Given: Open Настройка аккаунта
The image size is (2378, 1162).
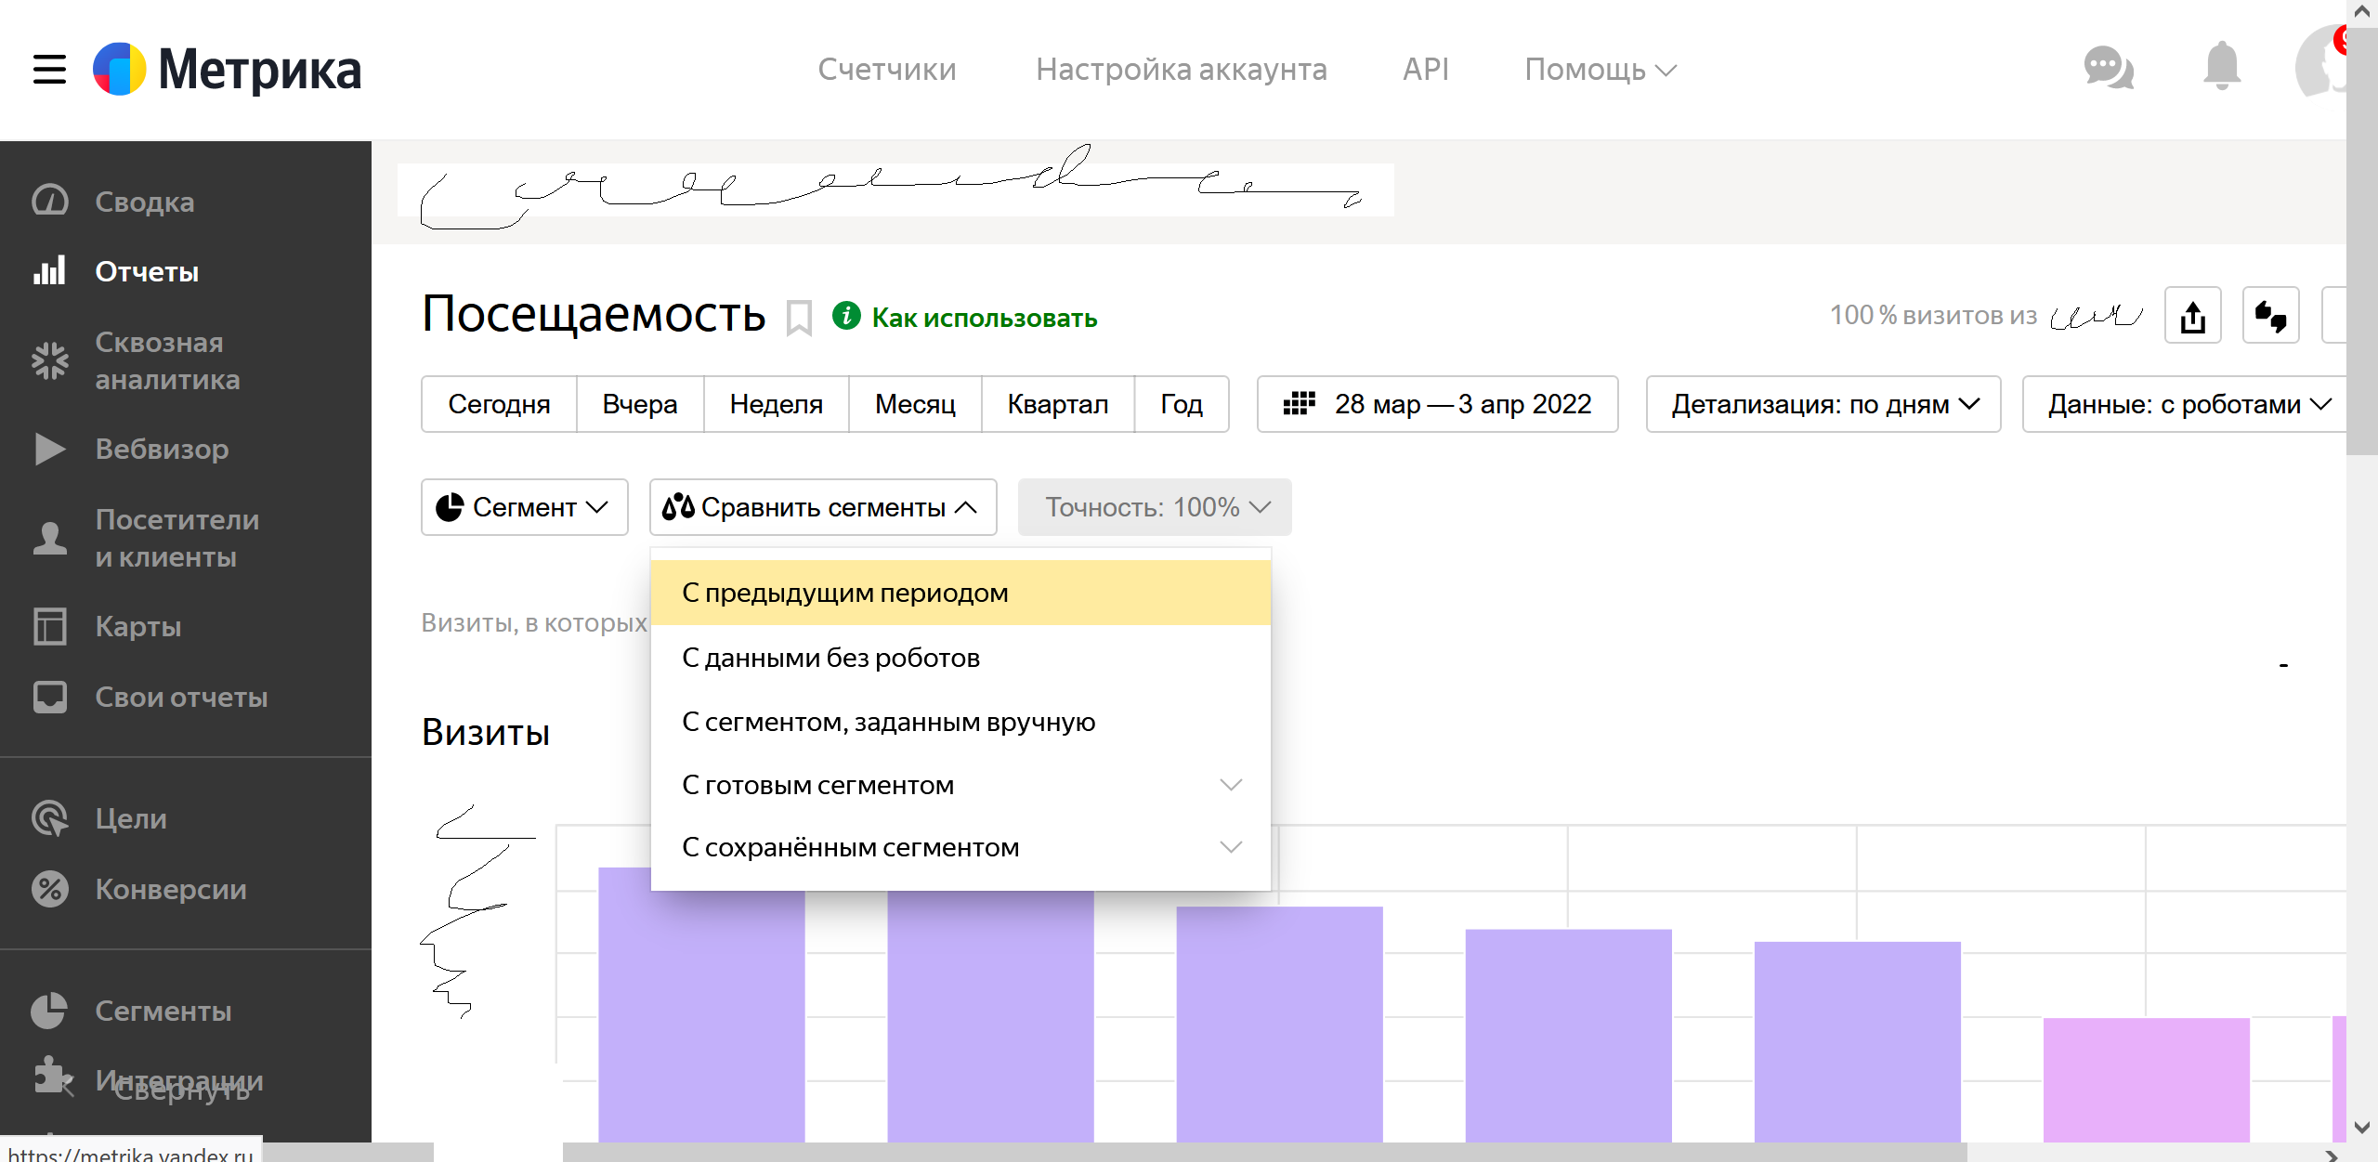Looking at the screenshot, I should point(1182,70).
